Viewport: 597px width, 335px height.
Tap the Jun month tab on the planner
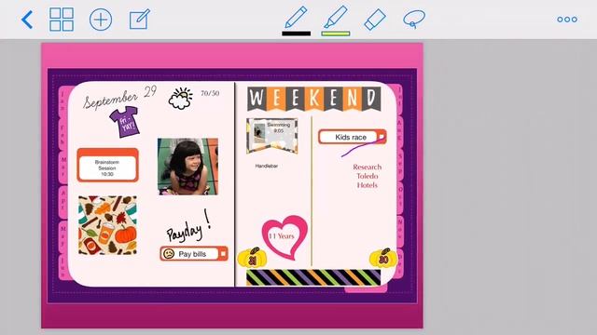pos(62,267)
